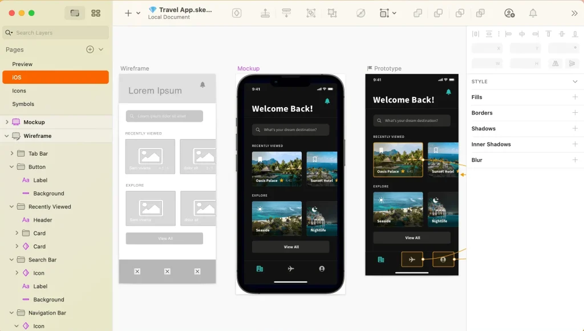This screenshot has height=331, width=584.
Task: Click the Search Layers field
Action: (x=57, y=33)
